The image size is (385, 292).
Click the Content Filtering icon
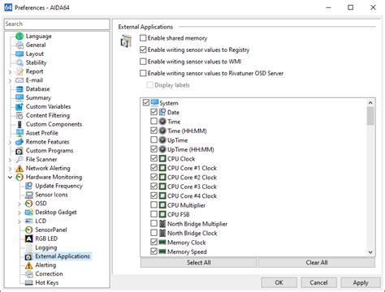[19, 115]
